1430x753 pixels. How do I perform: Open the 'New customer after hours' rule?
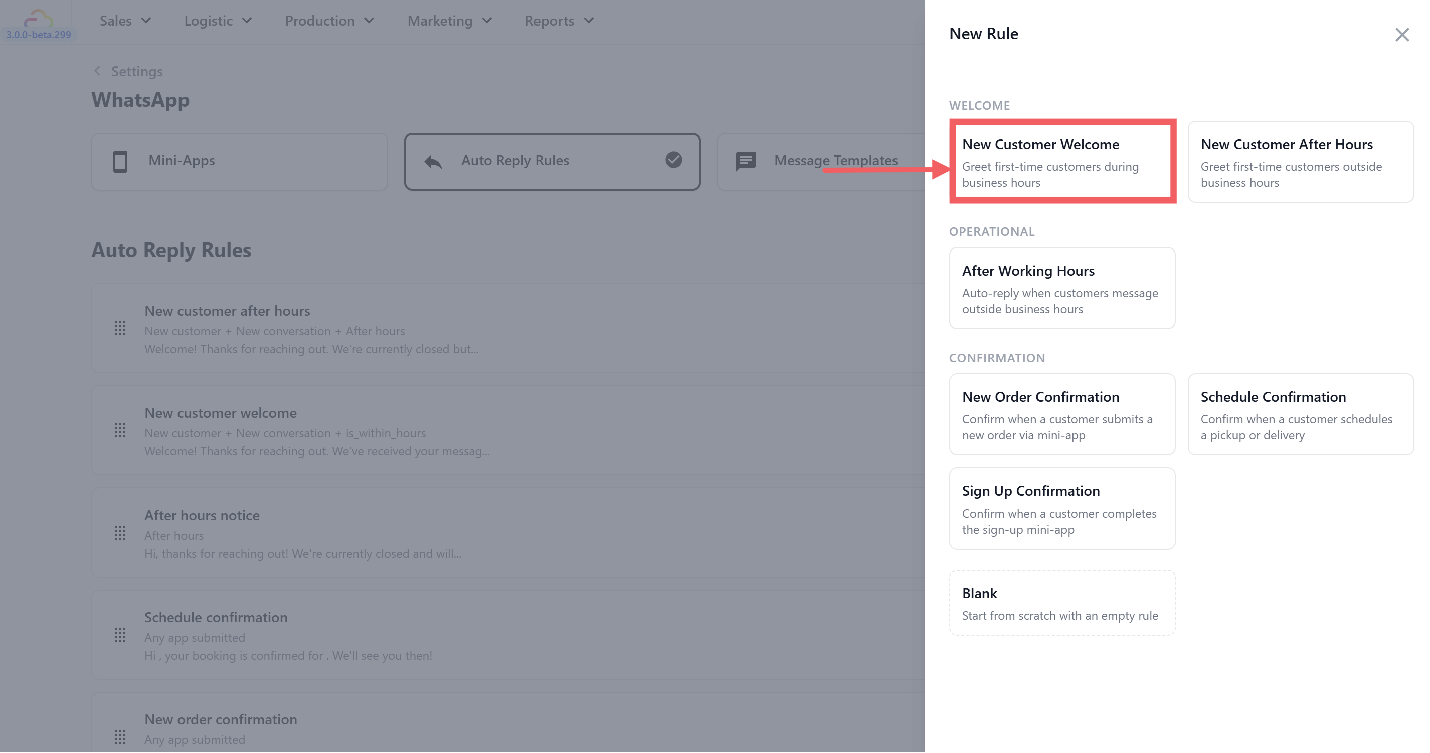point(508,328)
